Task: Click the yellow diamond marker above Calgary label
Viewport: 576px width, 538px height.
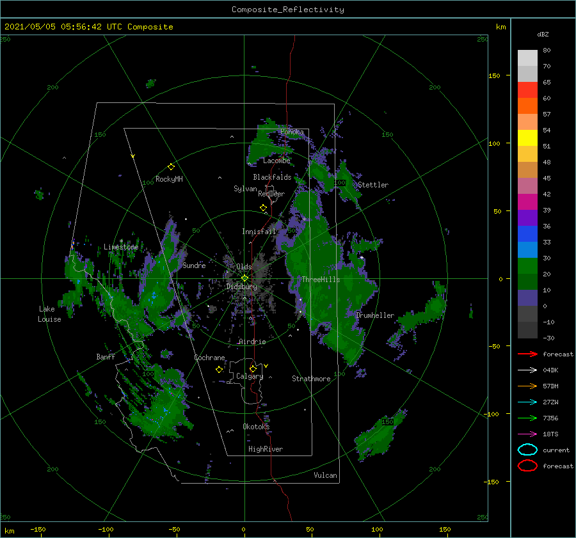Action: [x=253, y=368]
